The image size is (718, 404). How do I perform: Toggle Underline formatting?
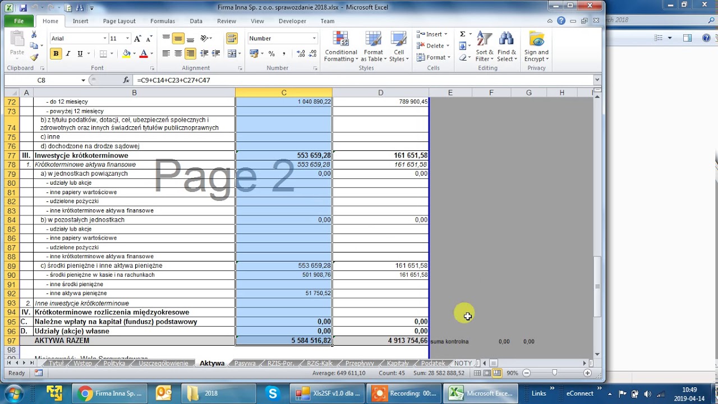[x=80, y=54]
